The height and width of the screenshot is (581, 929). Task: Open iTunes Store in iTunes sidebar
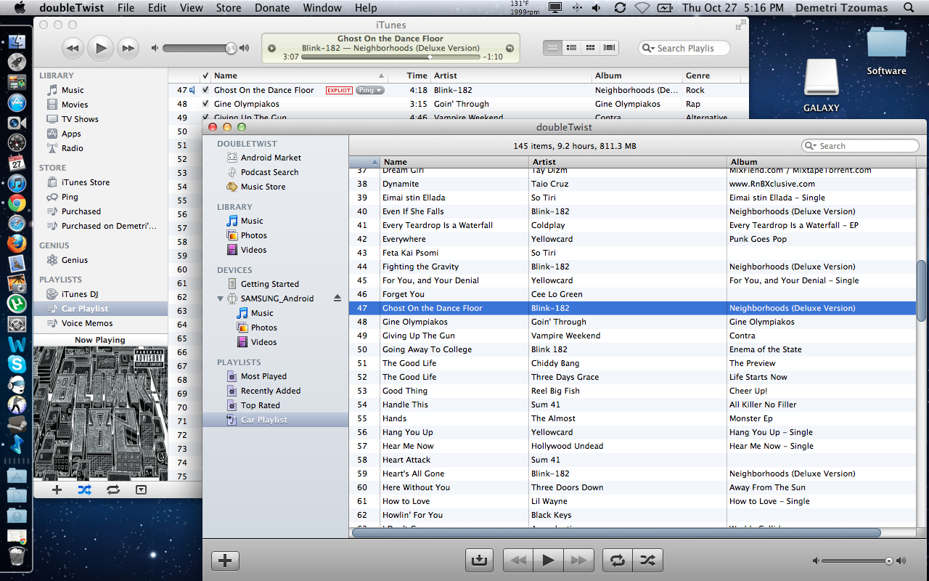[86, 182]
